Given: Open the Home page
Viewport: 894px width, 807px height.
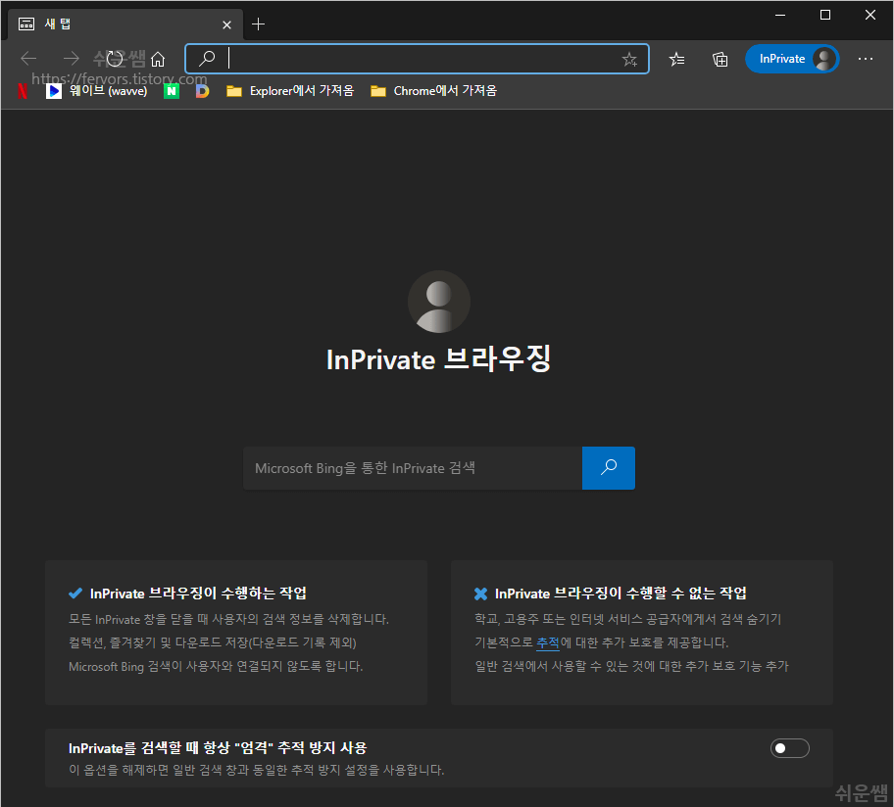Looking at the screenshot, I should (x=158, y=59).
